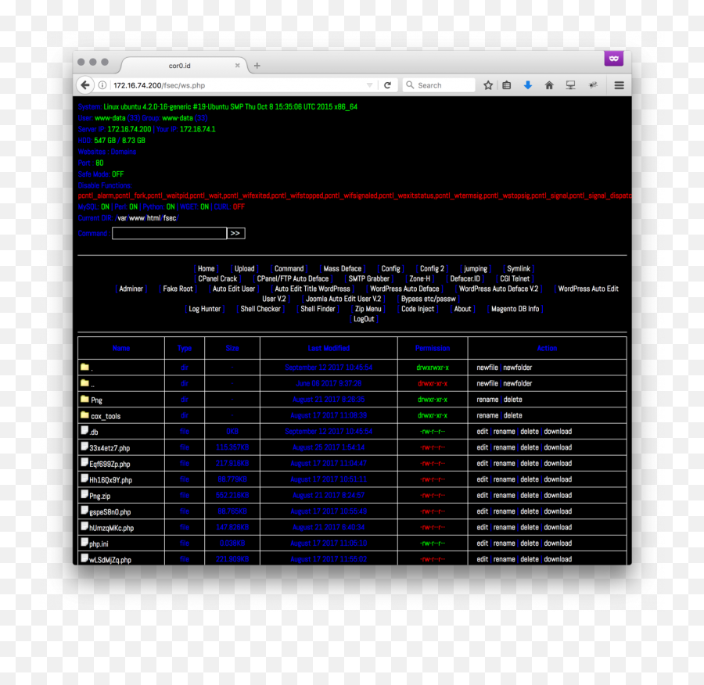Viewport: 704px width, 685px height.
Task: Expand the address bar history dropdown arrow
Action: tap(370, 85)
